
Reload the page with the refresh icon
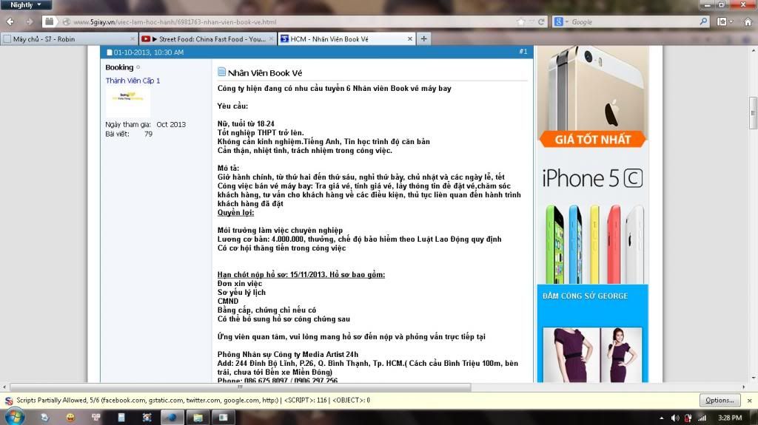tap(541, 21)
